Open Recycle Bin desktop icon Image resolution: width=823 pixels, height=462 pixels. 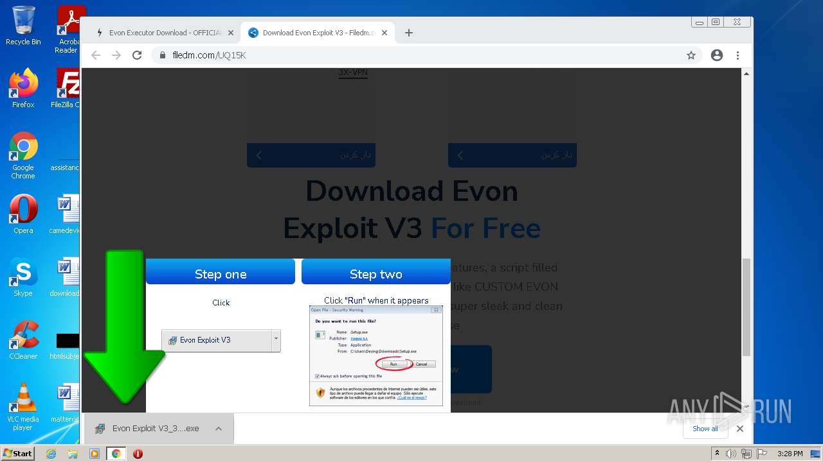click(x=23, y=26)
